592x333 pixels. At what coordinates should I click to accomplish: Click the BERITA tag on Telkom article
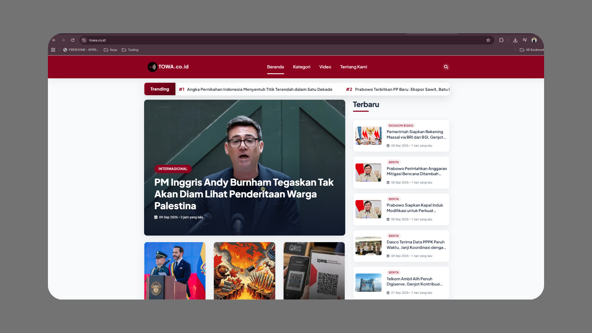pos(394,273)
